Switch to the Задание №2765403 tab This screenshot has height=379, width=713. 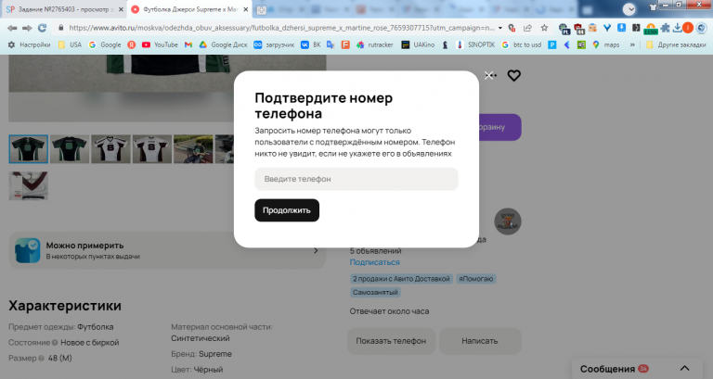(64, 9)
